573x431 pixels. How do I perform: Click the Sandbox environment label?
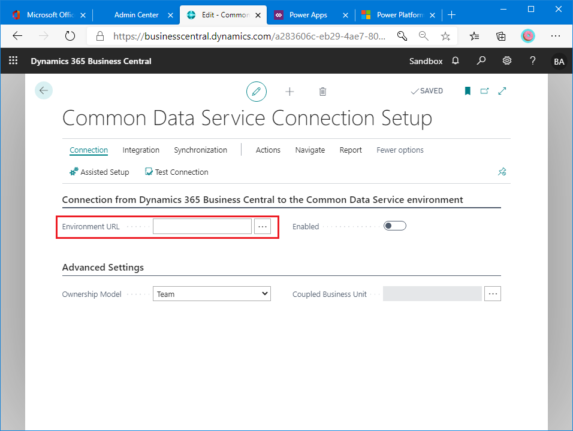pos(426,61)
